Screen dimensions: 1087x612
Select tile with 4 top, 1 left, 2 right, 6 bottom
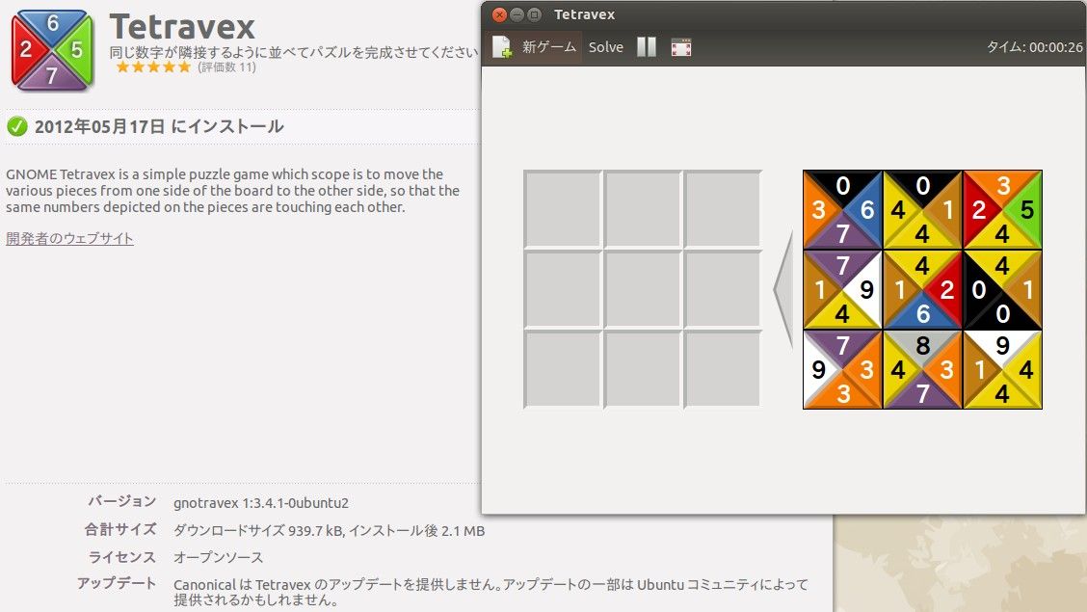click(922, 289)
